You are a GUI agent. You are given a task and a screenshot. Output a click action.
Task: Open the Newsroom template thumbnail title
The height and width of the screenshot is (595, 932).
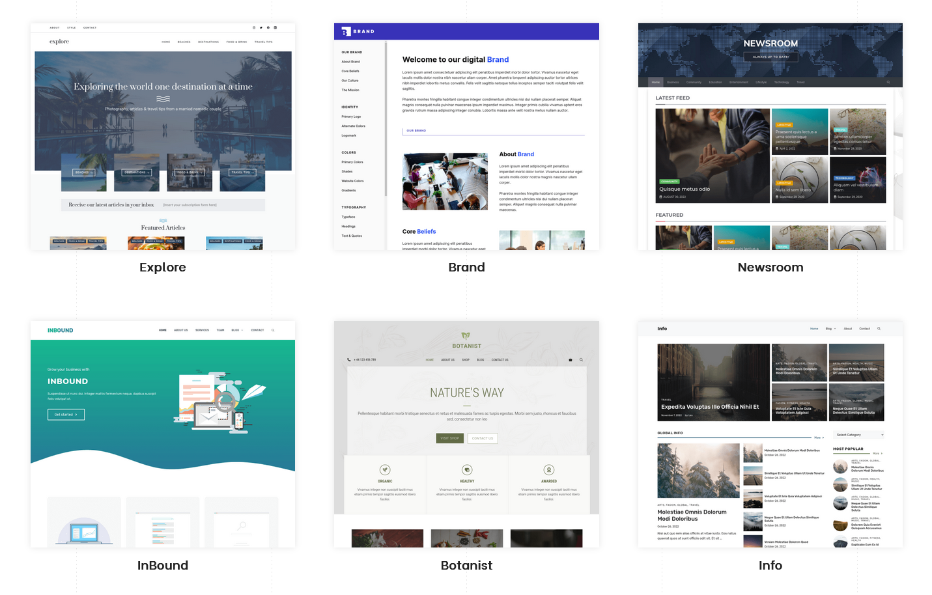pos(770,268)
